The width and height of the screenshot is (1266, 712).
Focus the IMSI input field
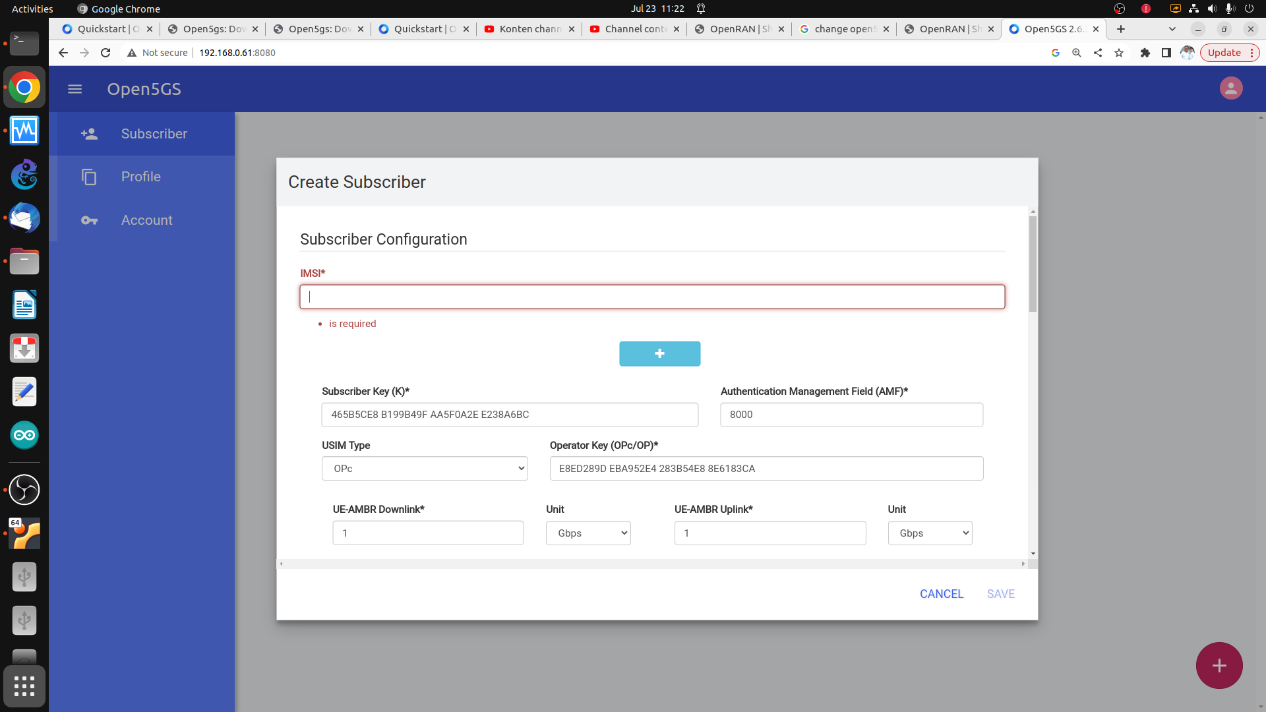[x=651, y=297]
